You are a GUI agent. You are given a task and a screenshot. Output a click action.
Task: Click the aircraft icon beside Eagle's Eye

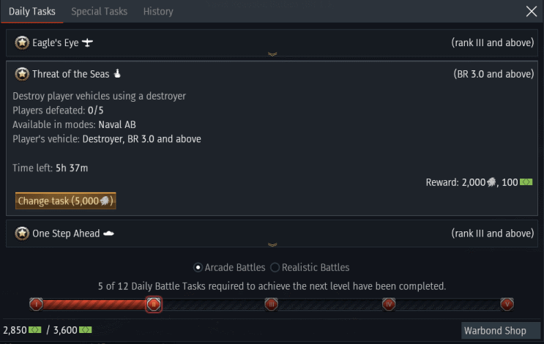tap(88, 42)
